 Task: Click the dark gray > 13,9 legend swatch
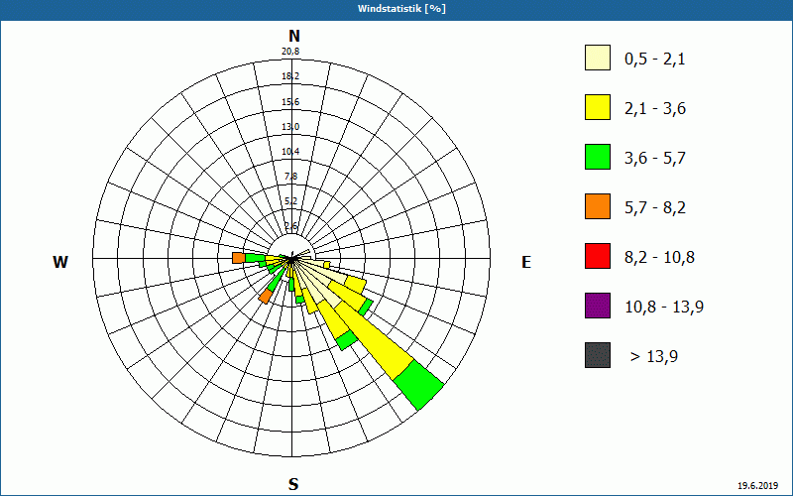[x=598, y=355]
